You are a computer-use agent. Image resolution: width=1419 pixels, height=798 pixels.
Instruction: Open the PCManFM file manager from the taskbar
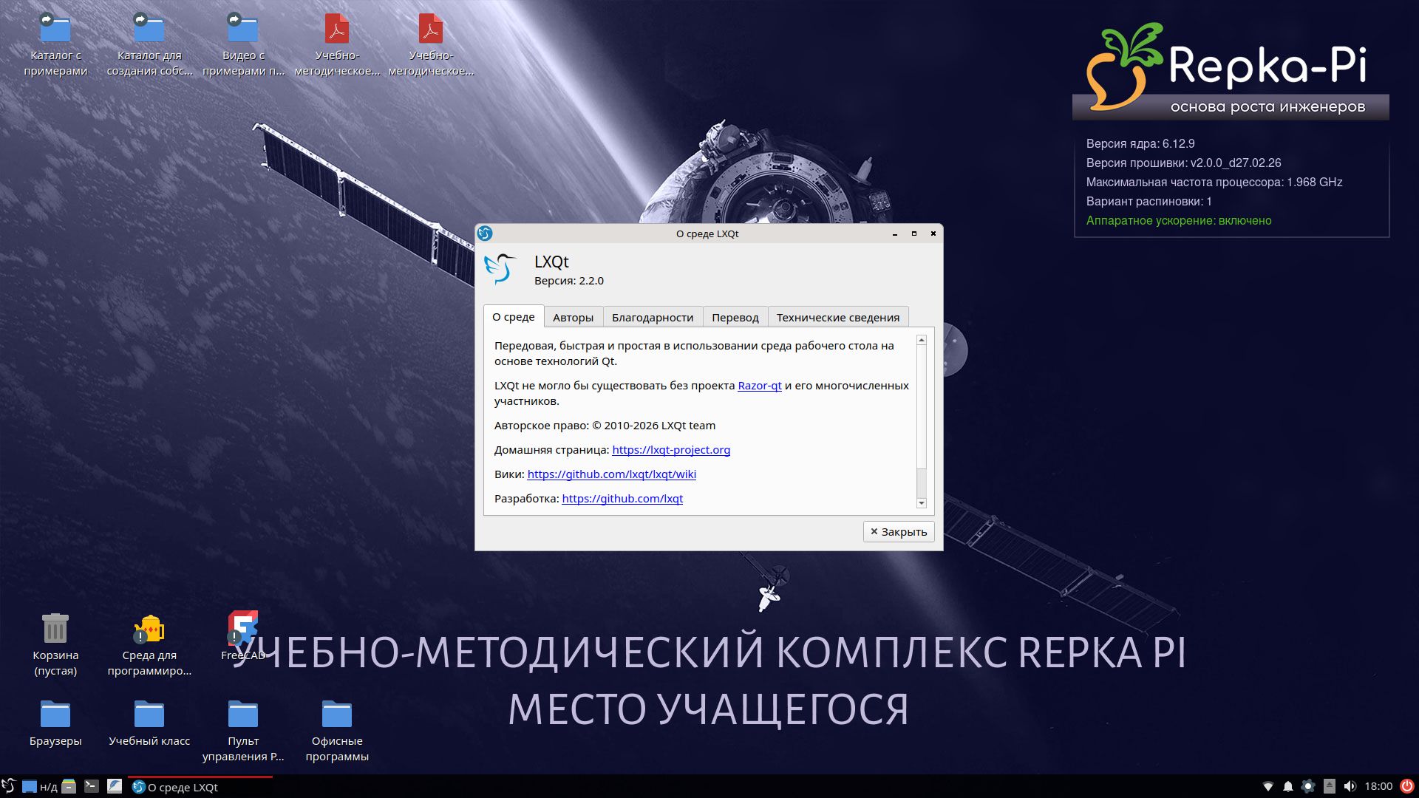coord(69,787)
